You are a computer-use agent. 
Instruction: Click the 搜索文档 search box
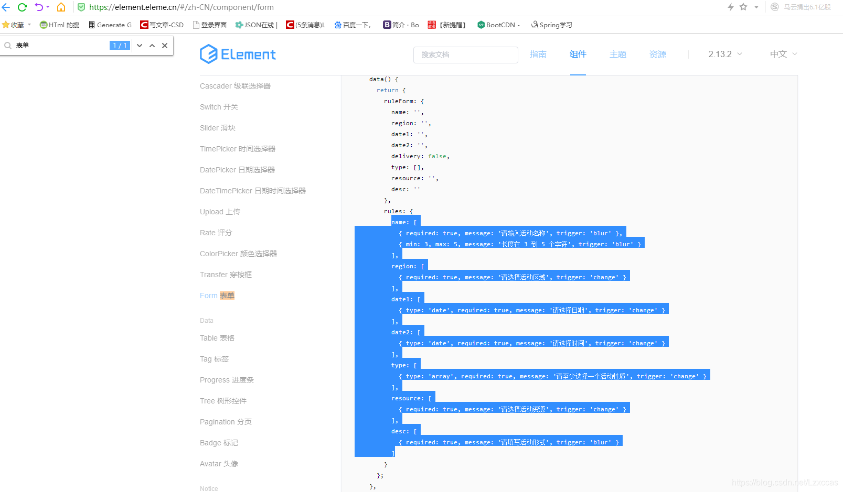465,54
